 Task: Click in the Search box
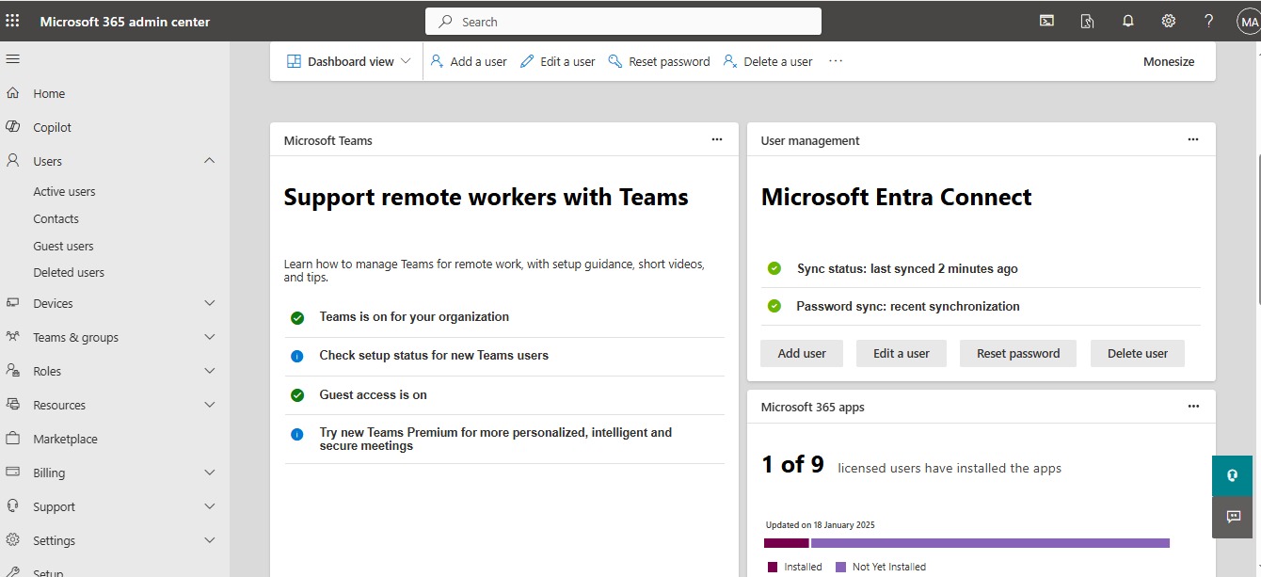point(623,22)
